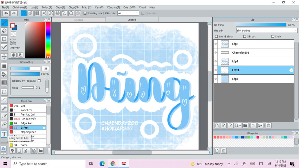Image resolution: width=299 pixels, height=168 pixels.
Task: Choose Sumi brush
Action: [x=27, y=145]
